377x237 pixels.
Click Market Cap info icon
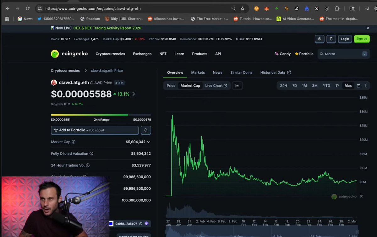pos(74,142)
